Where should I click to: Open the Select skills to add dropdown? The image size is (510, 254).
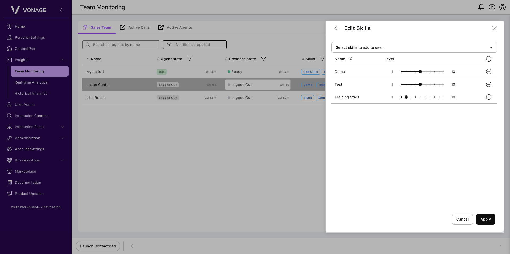414,47
